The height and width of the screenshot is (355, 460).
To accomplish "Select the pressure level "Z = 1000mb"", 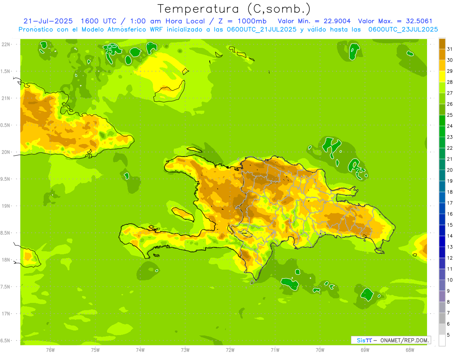I will pyautogui.click(x=241, y=21).
